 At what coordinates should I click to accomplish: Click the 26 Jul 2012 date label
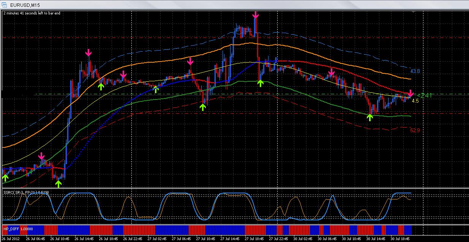11,239
